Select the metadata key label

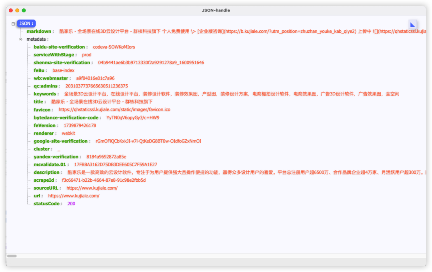pos(36,39)
